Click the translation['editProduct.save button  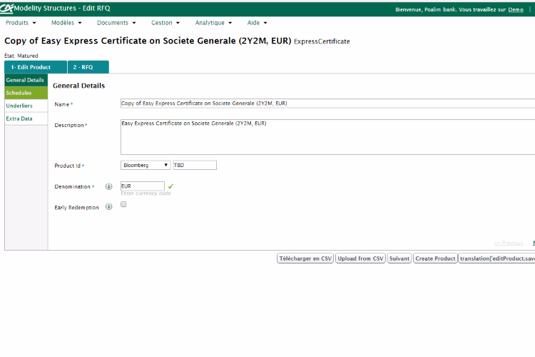496,258
